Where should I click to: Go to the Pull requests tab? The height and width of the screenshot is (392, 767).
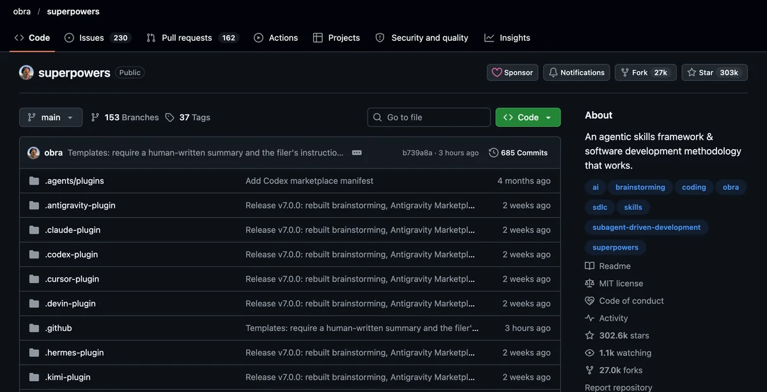coord(192,38)
